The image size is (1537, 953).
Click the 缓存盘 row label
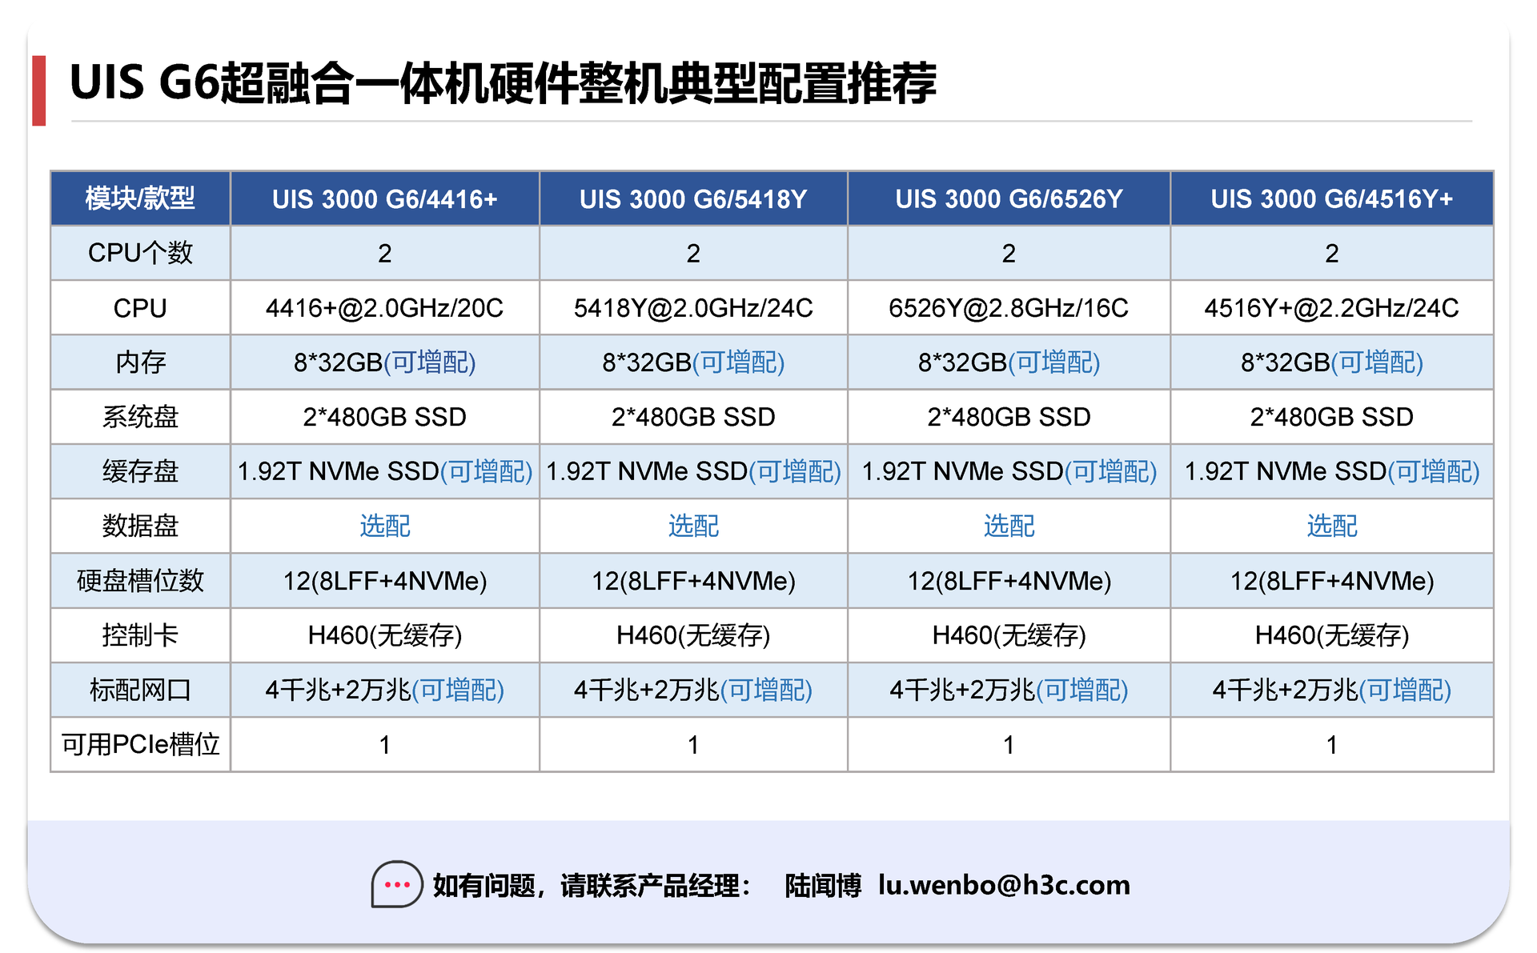(140, 471)
